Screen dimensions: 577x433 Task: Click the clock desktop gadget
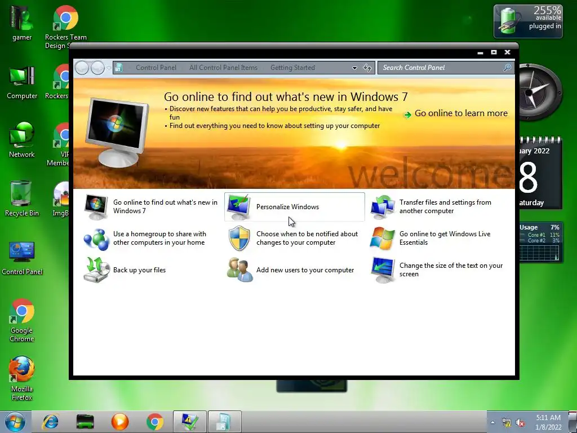tap(539, 92)
